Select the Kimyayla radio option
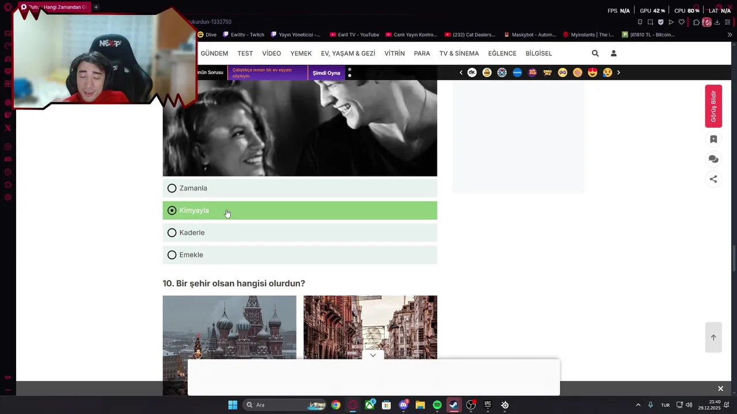737x414 pixels. 299,210
